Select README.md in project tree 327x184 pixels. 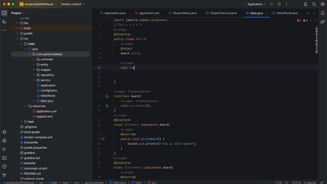(32, 174)
